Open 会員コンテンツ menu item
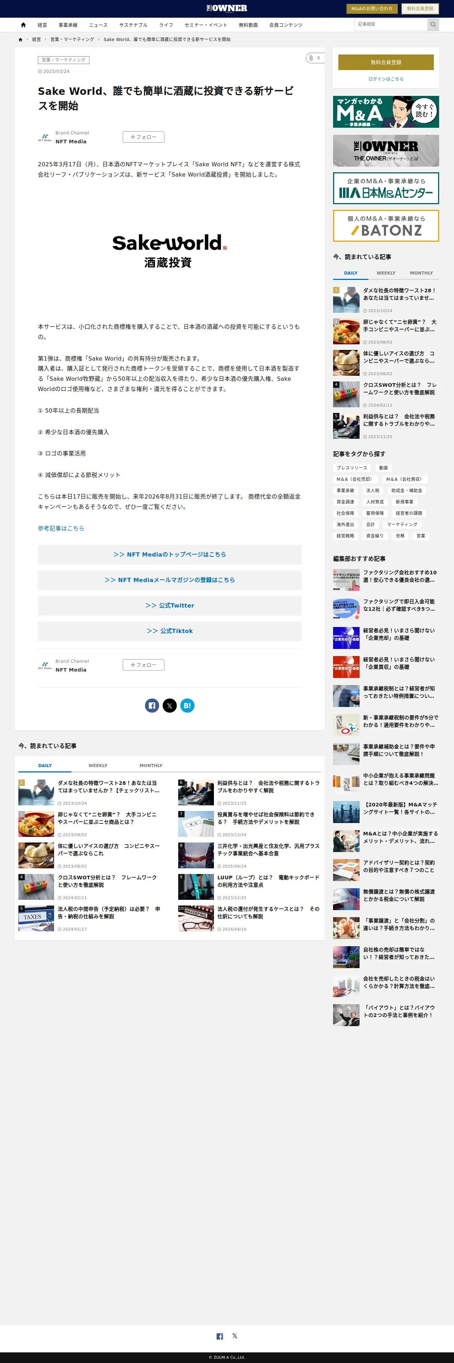The height and width of the screenshot is (1363, 454). (x=285, y=25)
